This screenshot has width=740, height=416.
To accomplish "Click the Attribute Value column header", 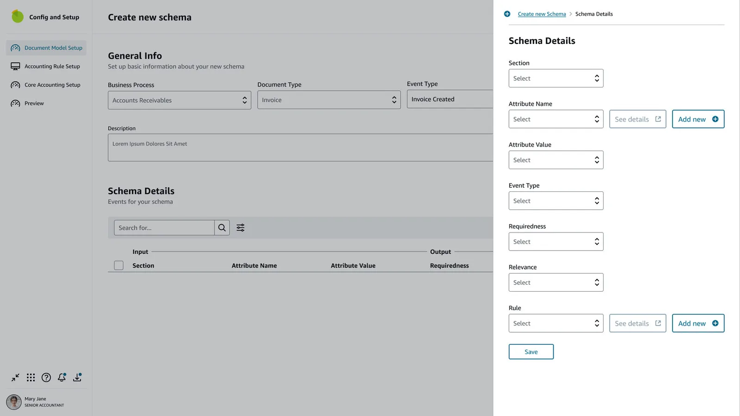I will [x=353, y=266].
